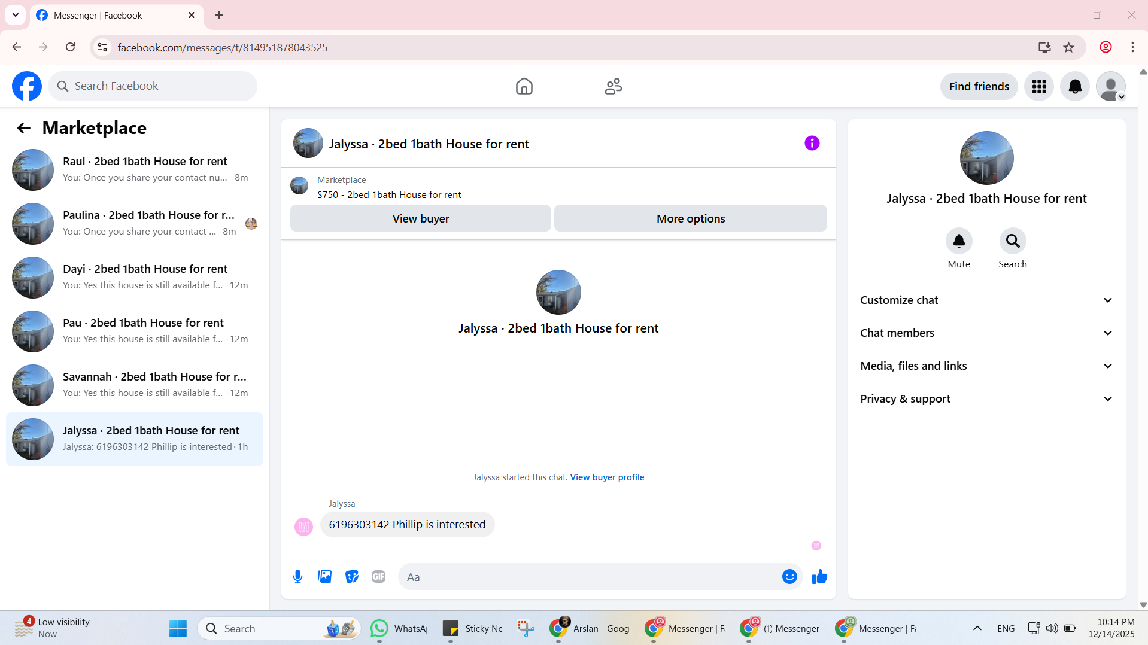The image size is (1148, 645).
Task: Choose a sticker icon
Action: point(352,577)
